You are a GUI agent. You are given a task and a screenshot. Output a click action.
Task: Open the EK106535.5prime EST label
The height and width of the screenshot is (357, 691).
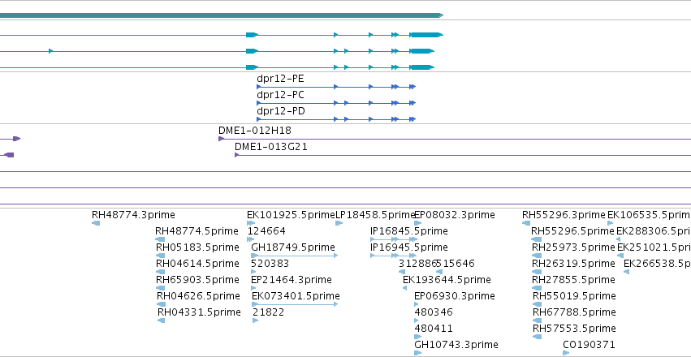click(x=649, y=215)
